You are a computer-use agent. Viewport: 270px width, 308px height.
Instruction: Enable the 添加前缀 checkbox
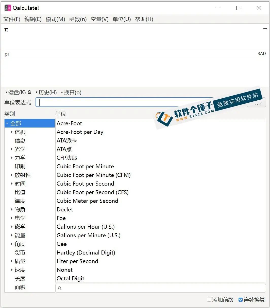pos(209,300)
